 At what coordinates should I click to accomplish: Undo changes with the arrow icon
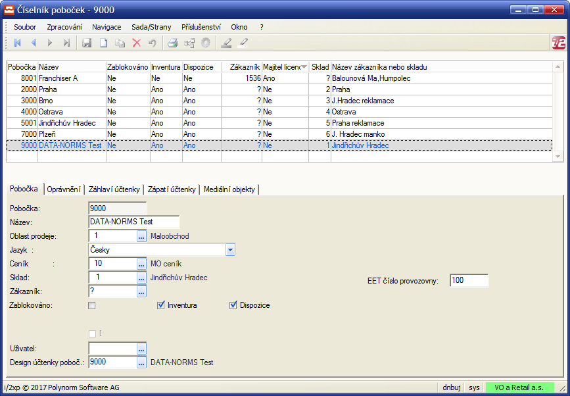tap(153, 43)
